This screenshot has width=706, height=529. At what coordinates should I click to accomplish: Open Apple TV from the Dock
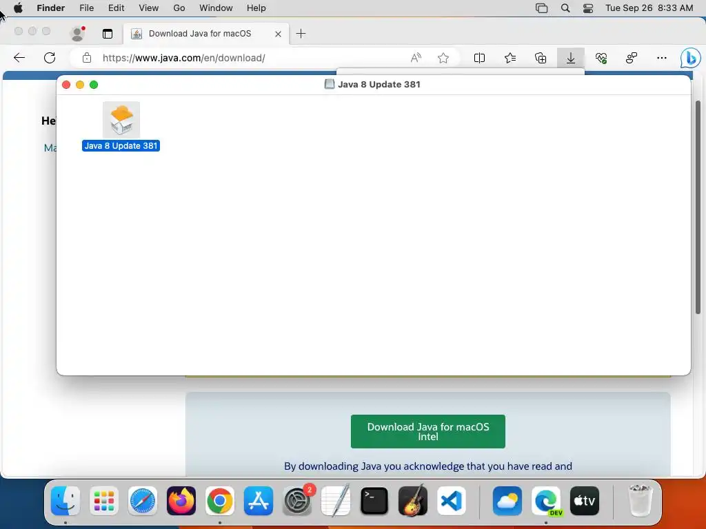[585, 501]
